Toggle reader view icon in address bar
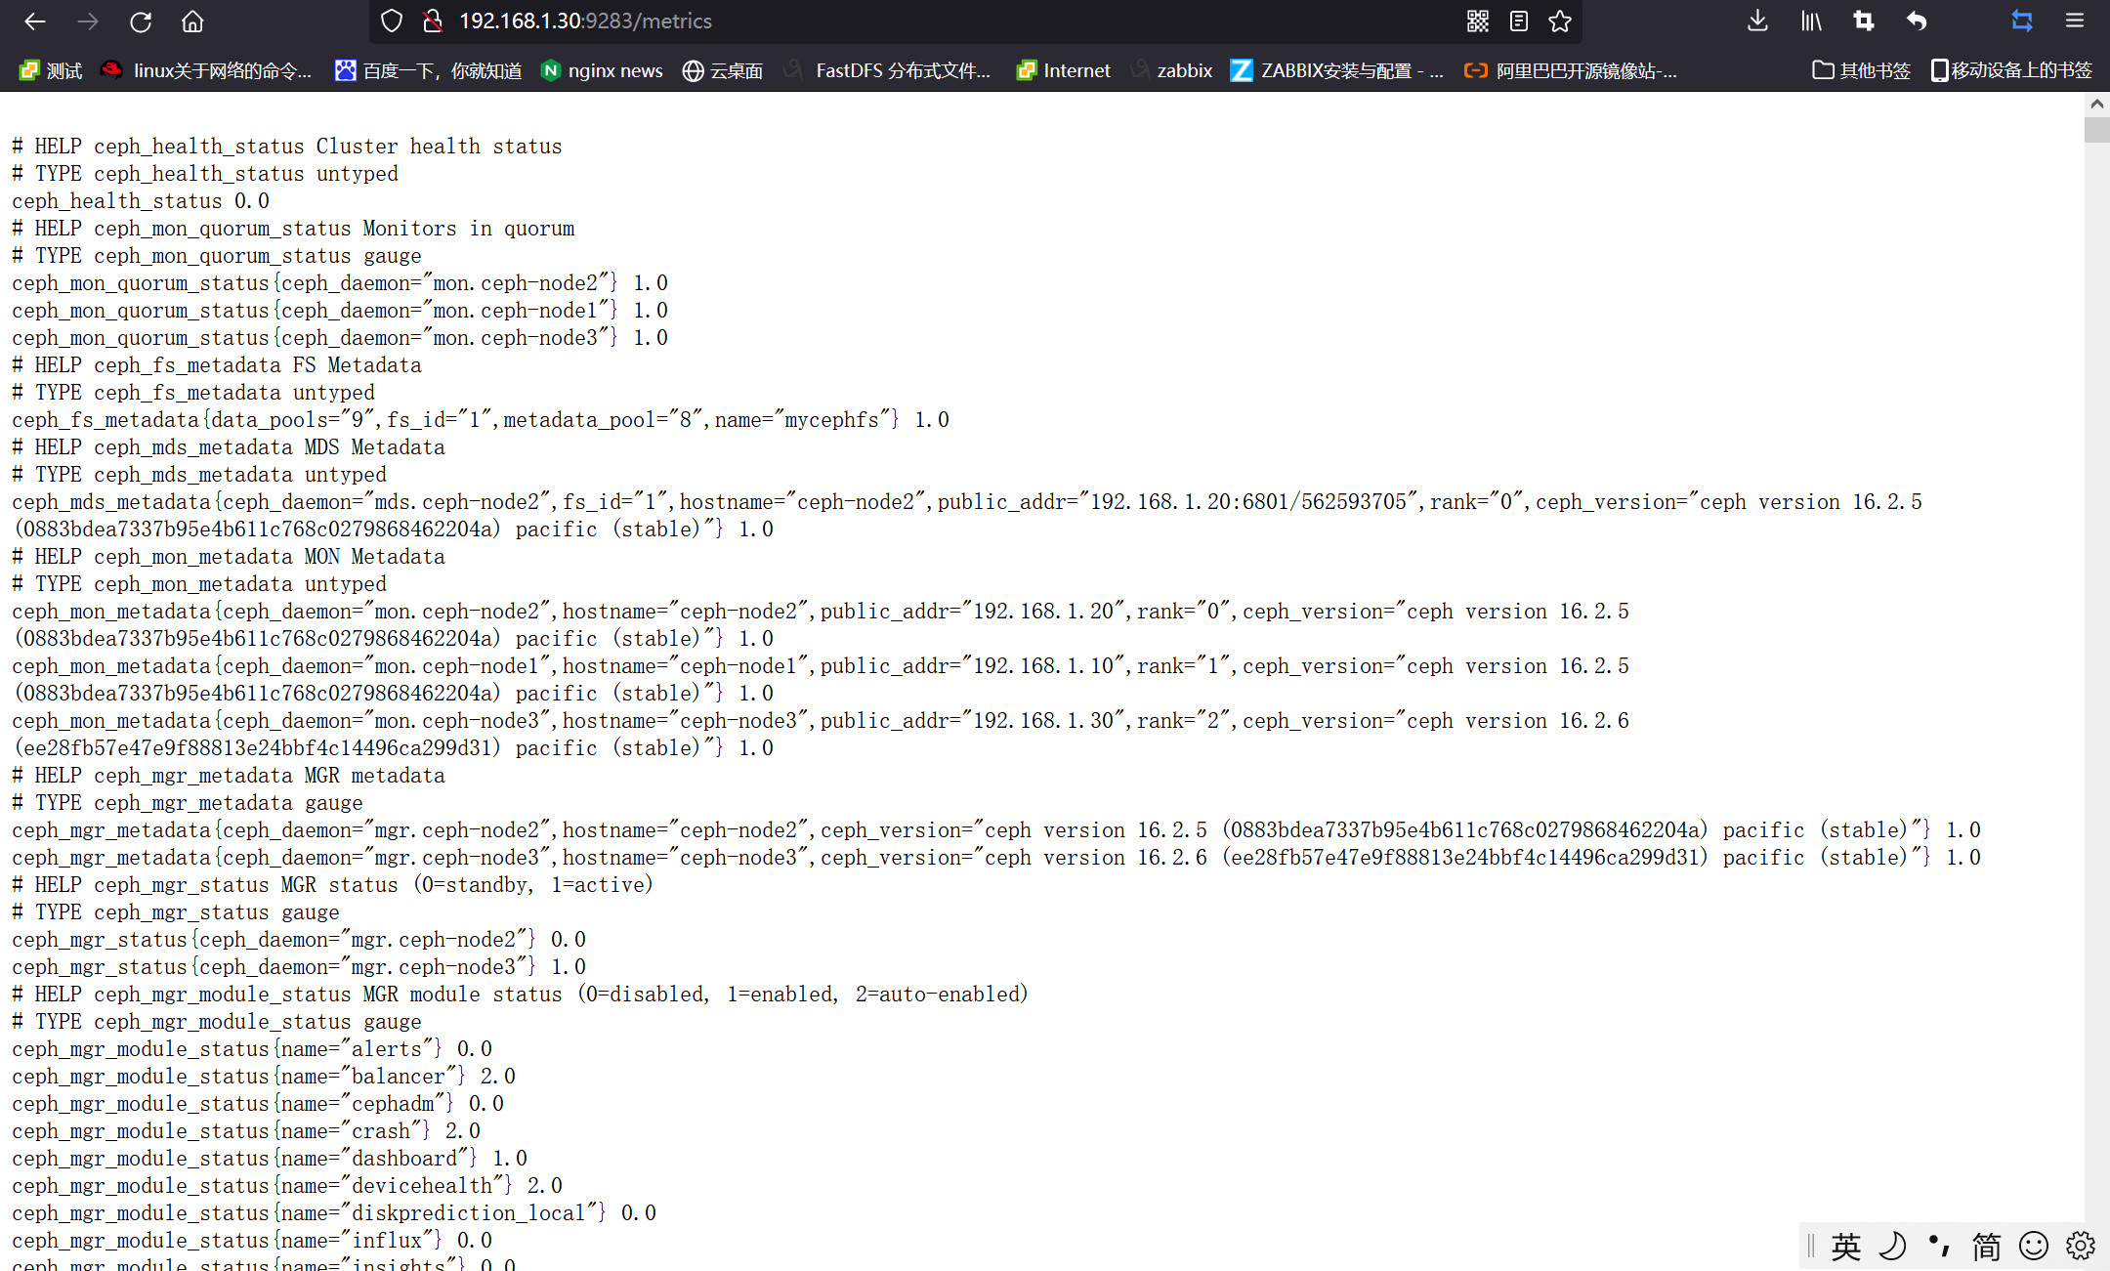 pyautogui.click(x=1519, y=21)
